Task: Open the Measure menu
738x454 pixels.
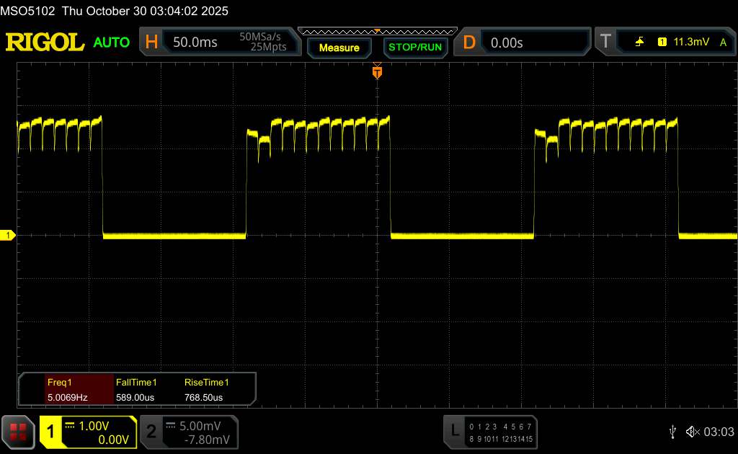Action: [x=339, y=48]
